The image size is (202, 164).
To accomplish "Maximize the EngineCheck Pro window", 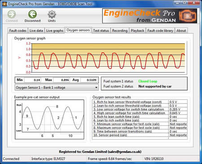I will pos(184,3).
